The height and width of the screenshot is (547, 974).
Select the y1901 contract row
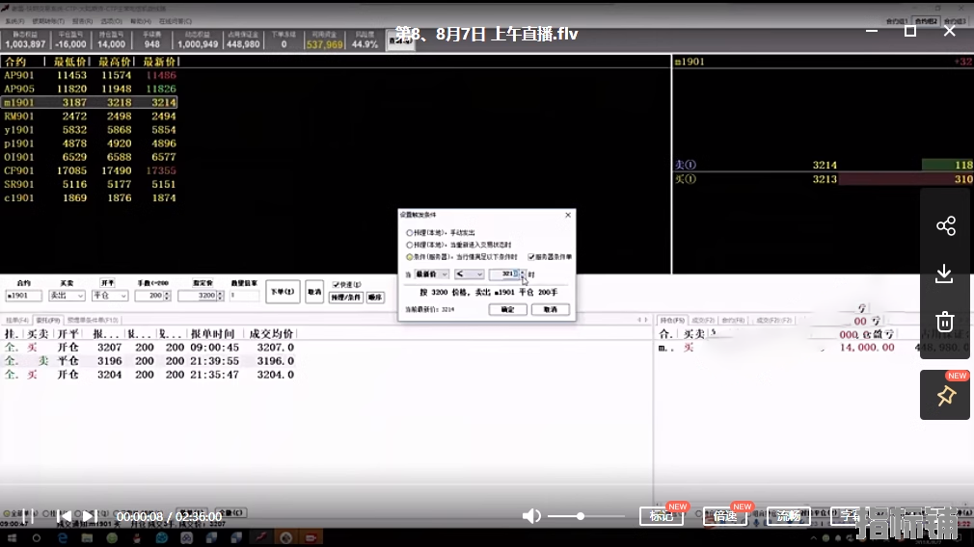tap(90, 130)
